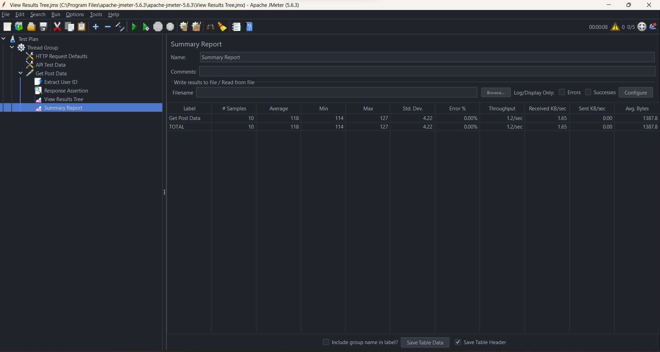This screenshot has width=660, height=352.
Task: Collapse the Get Post Data node
Action: pyautogui.click(x=20, y=73)
